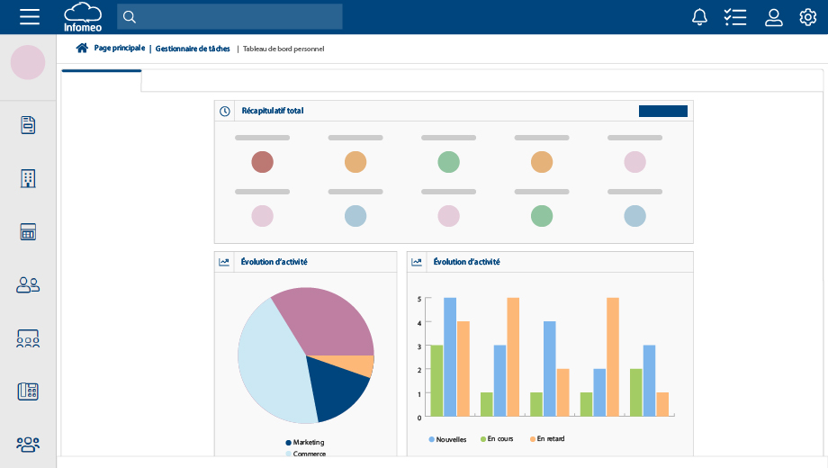Open the task checklist icon
Viewport: 828px width, 468px height.
pos(735,17)
